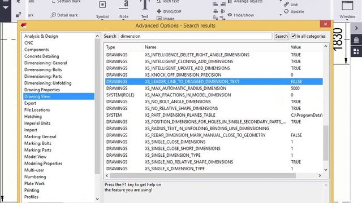This screenshot has height=203, width=362.
Task: Click FALSE value of XS_REBAR_DIMENSION_MARK row
Action: [296, 135]
